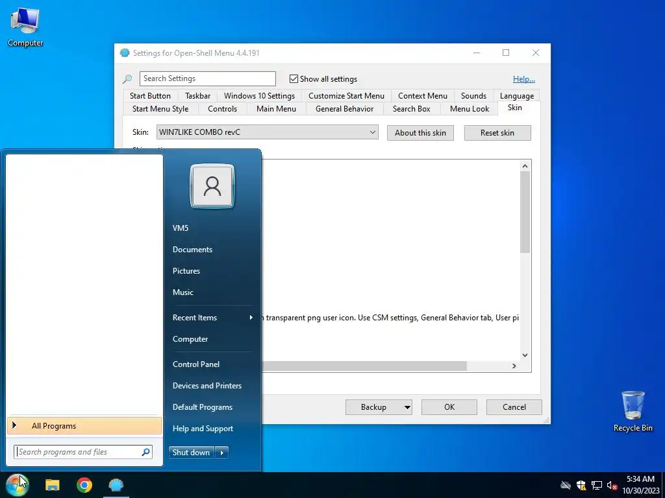This screenshot has height=498, width=665.
Task: Open Devices and Printers in Start menu
Action: point(212,386)
